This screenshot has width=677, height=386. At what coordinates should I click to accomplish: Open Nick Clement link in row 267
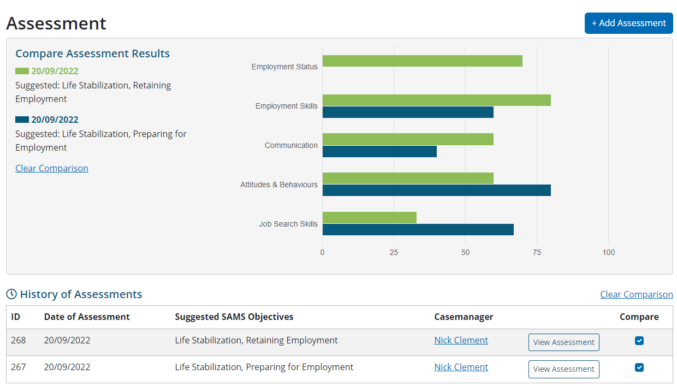click(x=461, y=367)
